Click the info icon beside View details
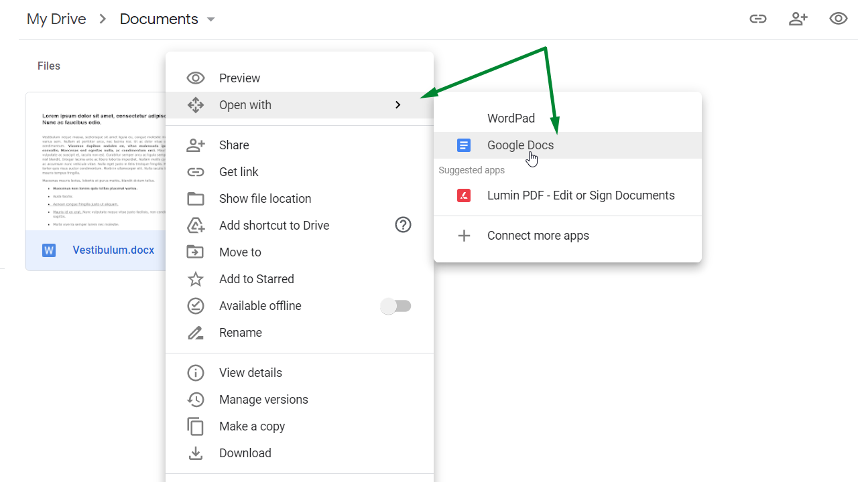Screen dimensions: 858x482 pyautogui.click(x=195, y=373)
